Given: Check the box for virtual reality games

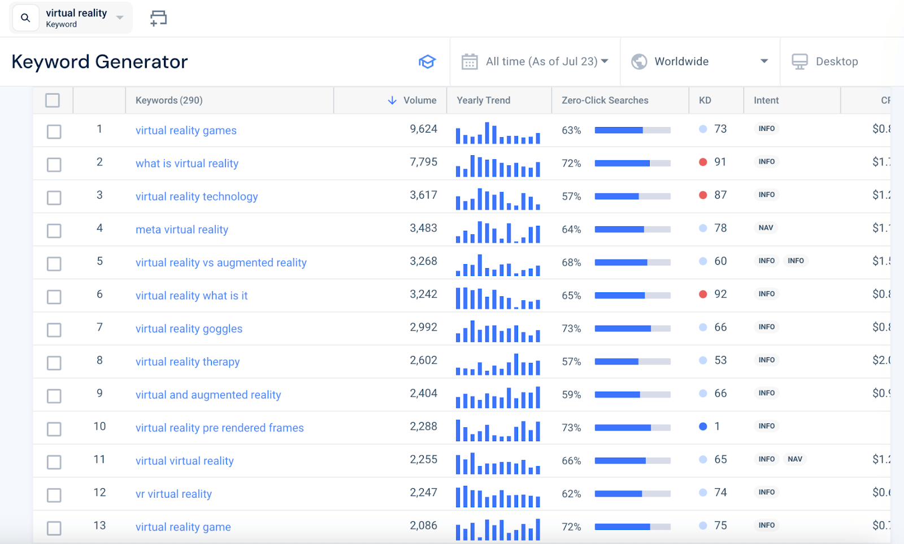Looking at the screenshot, I should click(x=54, y=131).
